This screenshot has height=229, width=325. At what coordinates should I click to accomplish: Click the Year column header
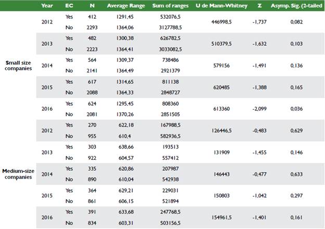click(47, 5)
